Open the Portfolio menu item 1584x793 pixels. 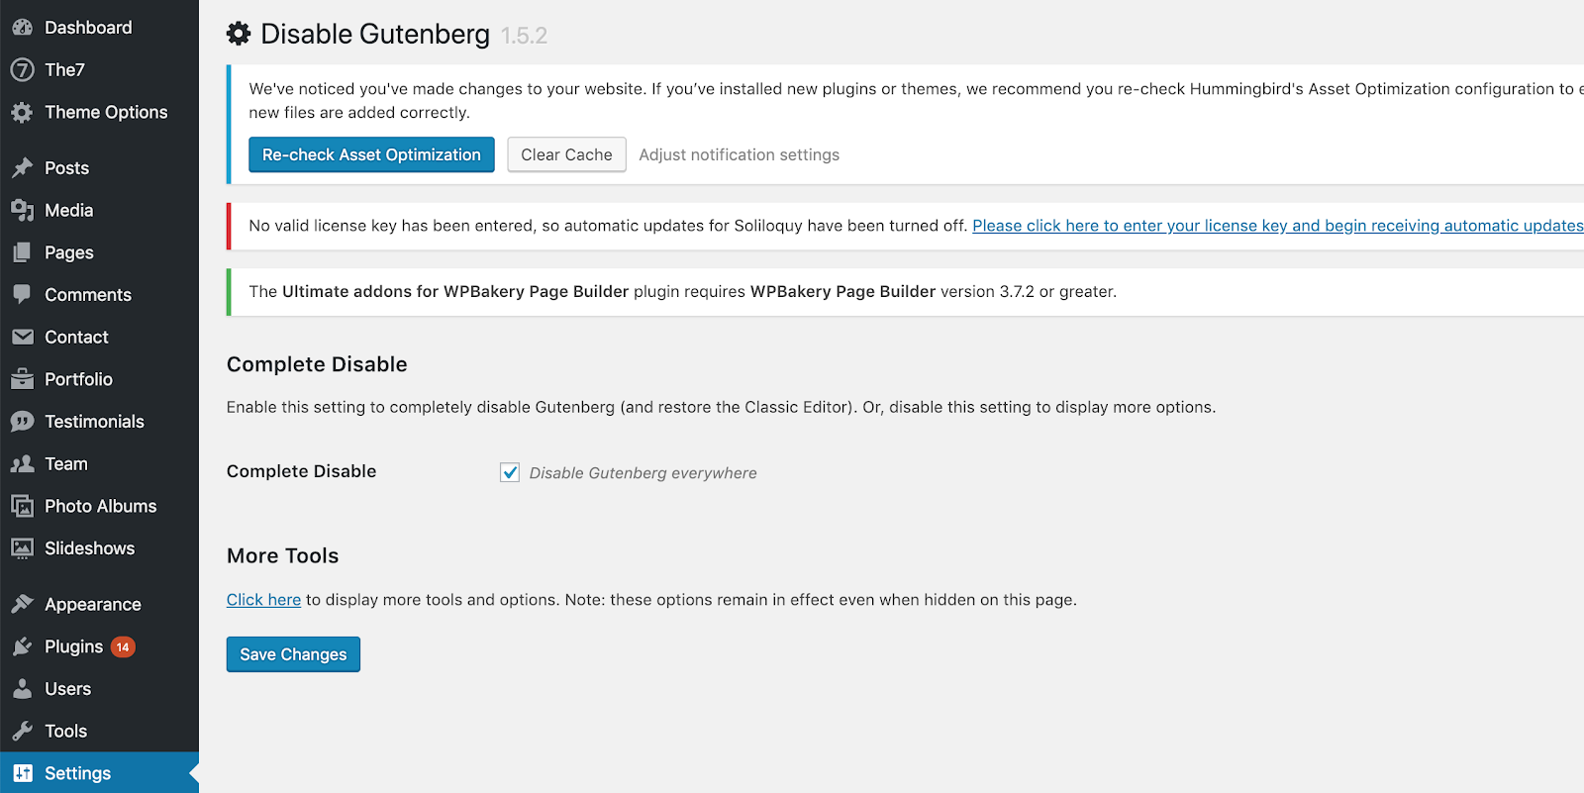tap(99, 379)
